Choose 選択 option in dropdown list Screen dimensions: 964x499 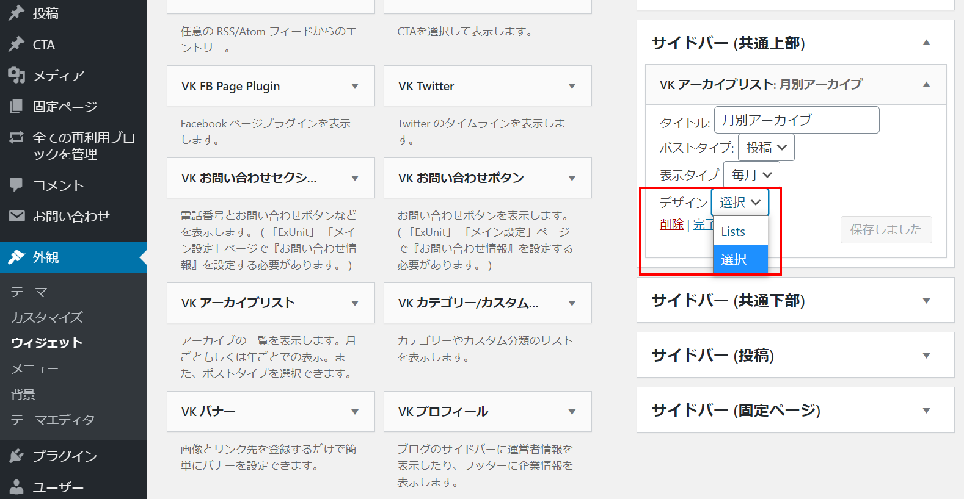pos(740,259)
